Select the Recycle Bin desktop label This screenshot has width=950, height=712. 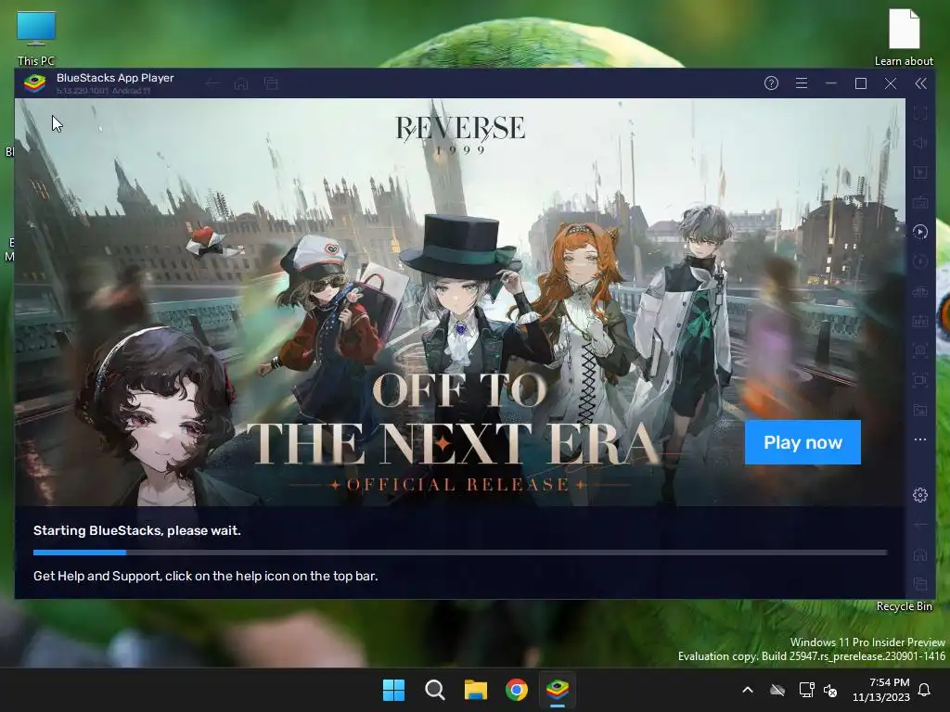tap(904, 606)
